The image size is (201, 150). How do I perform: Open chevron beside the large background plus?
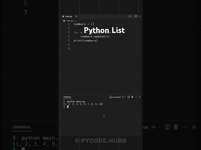[159, 127]
